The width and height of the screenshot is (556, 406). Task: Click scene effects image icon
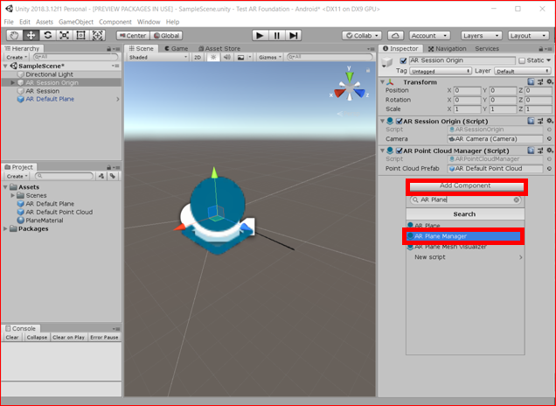(240, 57)
